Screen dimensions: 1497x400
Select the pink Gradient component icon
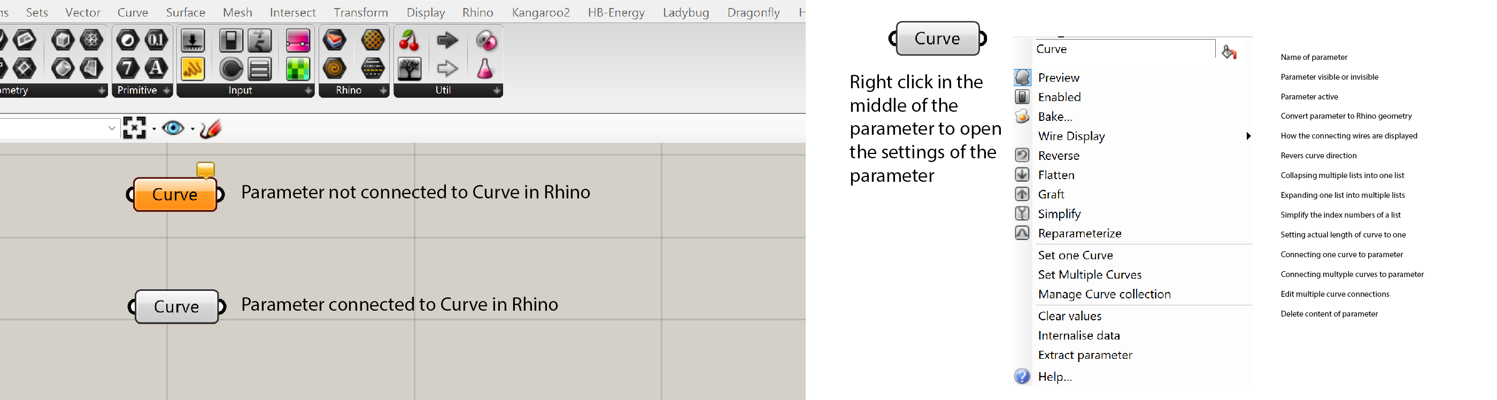tap(298, 40)
